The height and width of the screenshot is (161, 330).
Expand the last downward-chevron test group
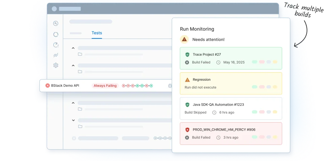(x=73, y=120)
